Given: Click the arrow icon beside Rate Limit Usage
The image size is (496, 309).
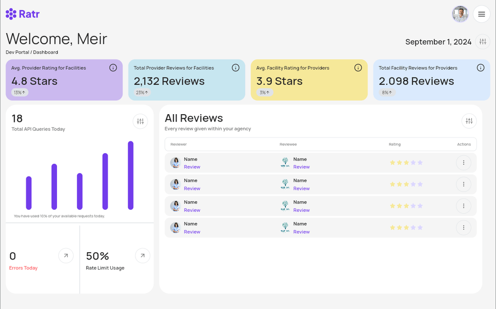Looking at the screenshot, I should tap(143, 255).
